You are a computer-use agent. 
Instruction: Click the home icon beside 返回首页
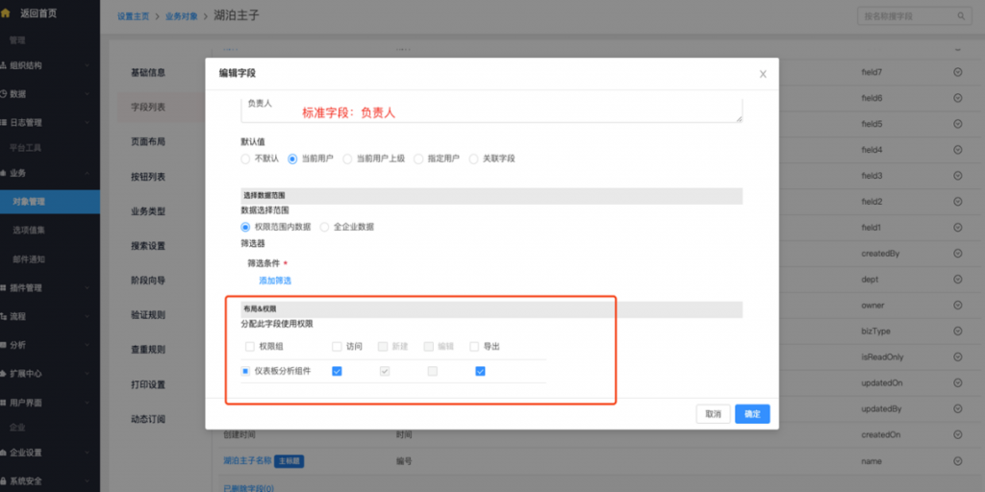click(5, 12)
